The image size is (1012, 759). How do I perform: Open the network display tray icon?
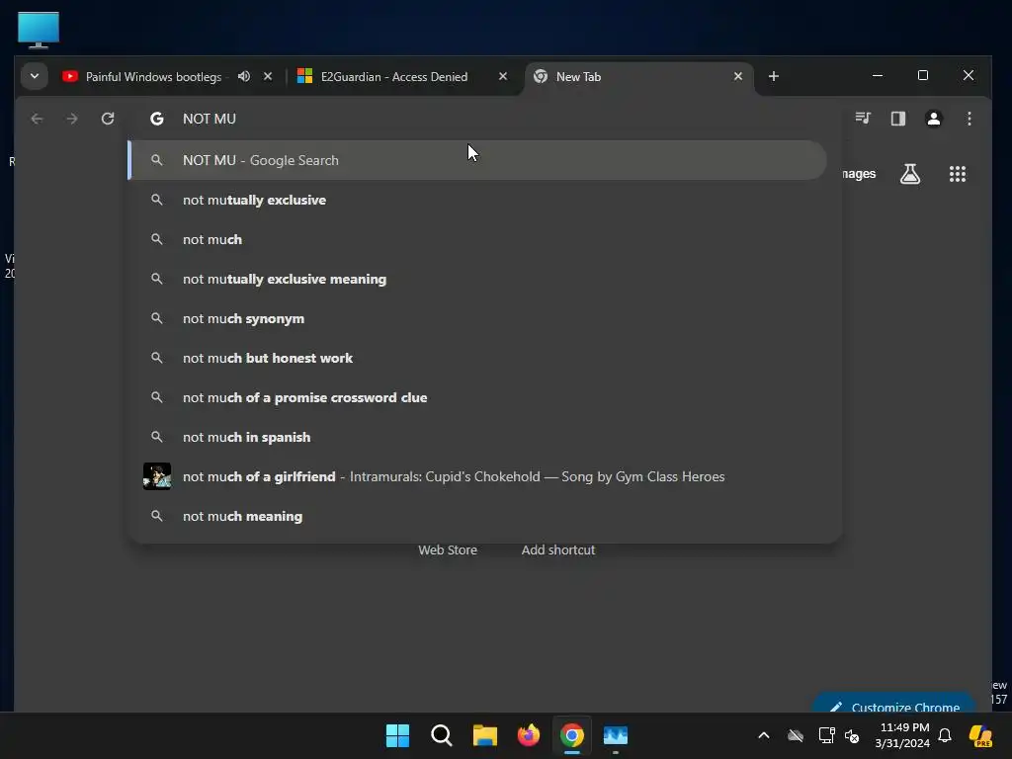(x=826, y=735)
